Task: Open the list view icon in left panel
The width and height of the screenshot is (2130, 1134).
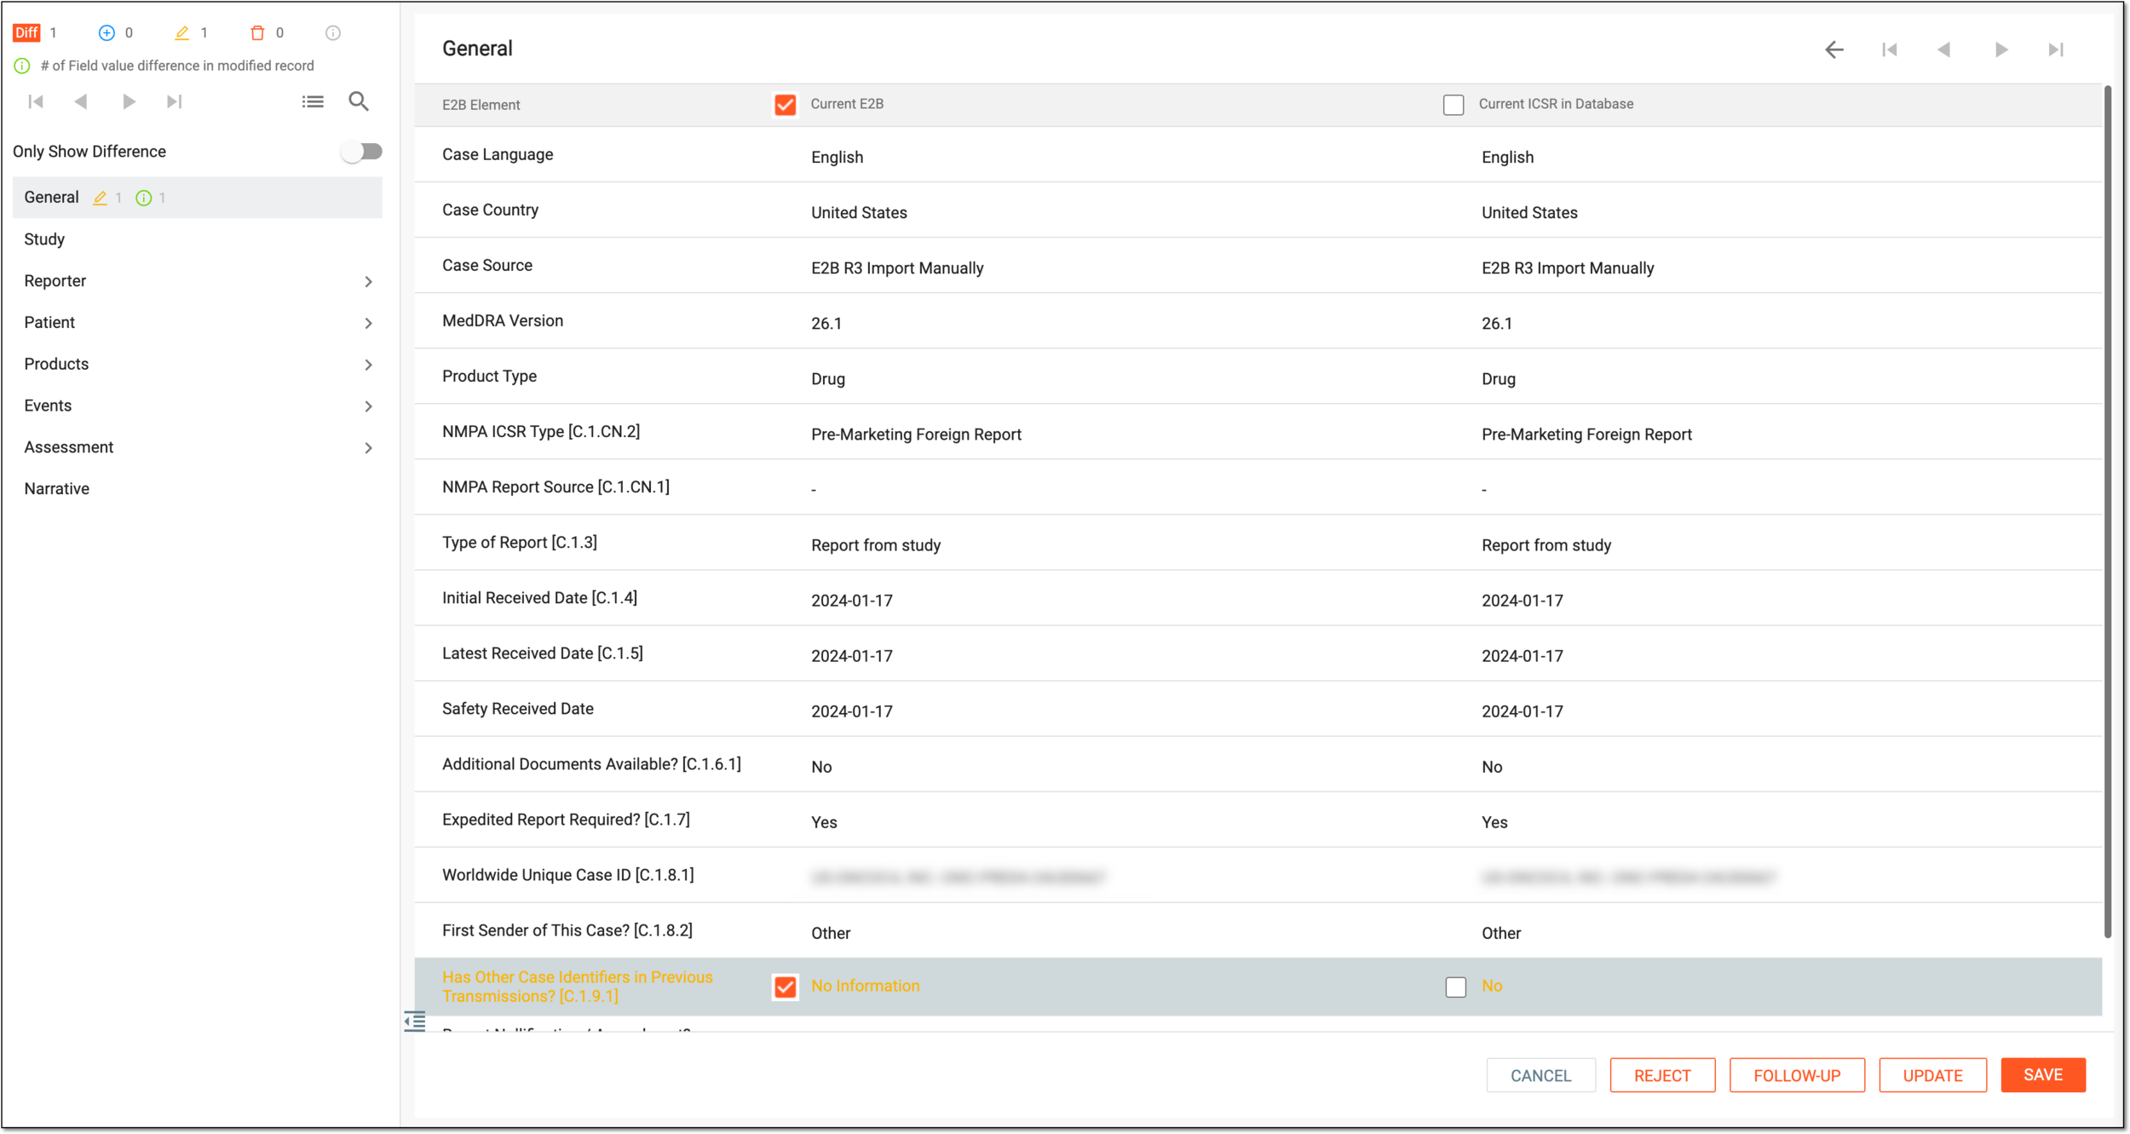Action: pyautogui.click(x=313, y=101)
